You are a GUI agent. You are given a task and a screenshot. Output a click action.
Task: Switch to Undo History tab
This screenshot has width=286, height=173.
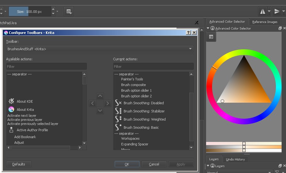coord(235,159)
